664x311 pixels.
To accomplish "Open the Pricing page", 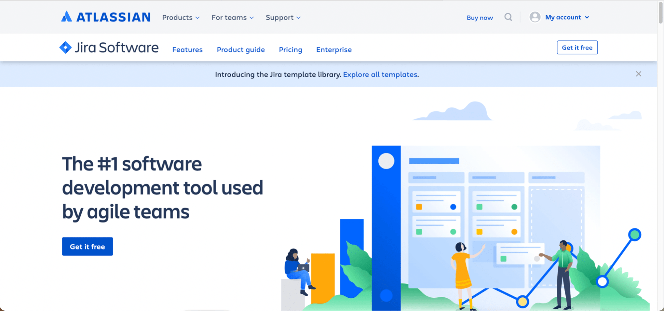I will 291,49.
